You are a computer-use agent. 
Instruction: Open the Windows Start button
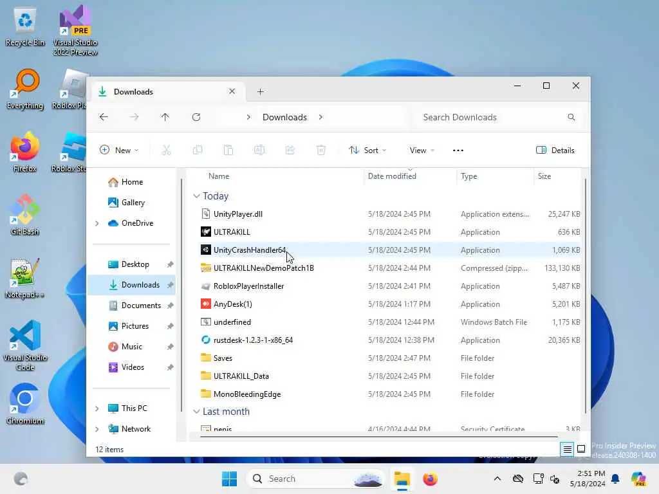pyautogui.click(x=230, y=479)
